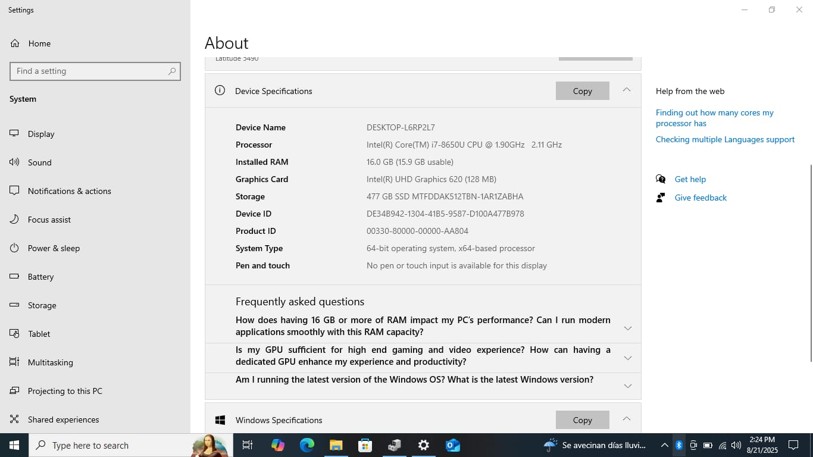Select Notifications & actions menu item
The width and height of the screenshot is (813, 457).
[69, 191]
